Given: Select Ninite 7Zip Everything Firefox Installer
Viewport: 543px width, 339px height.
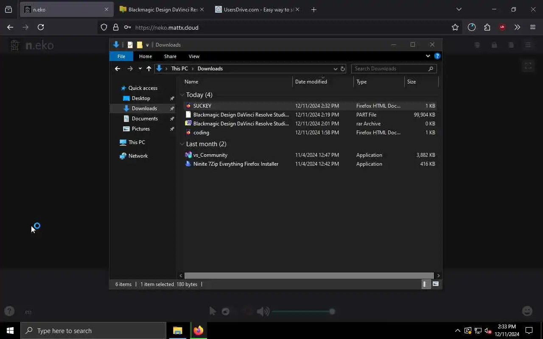Looking at the screenshot, I should click(310, 164).
